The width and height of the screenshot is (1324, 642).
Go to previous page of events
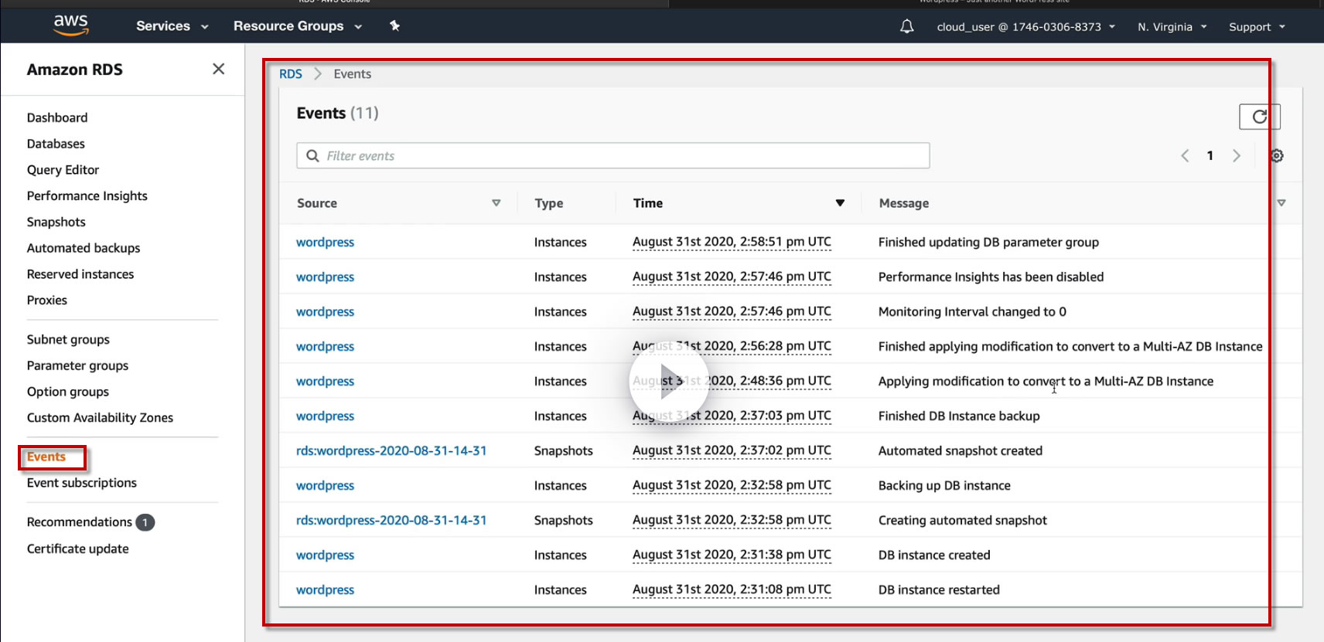coord(1185,156)
